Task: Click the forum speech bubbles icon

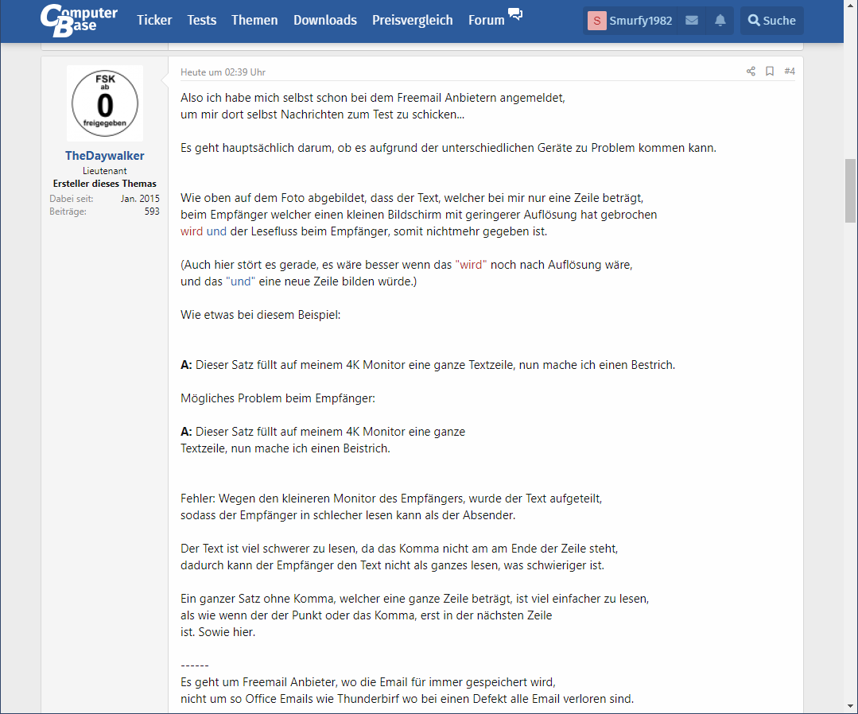Action: 515,14
